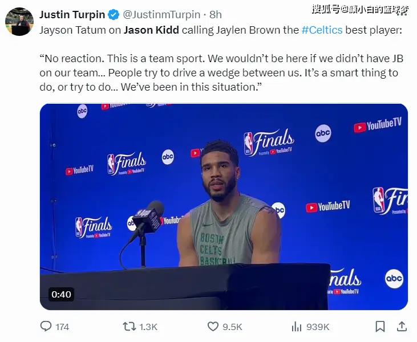Open view analytics bar chart icon
Screen dimensions: 417x342
tap(297, 327)
